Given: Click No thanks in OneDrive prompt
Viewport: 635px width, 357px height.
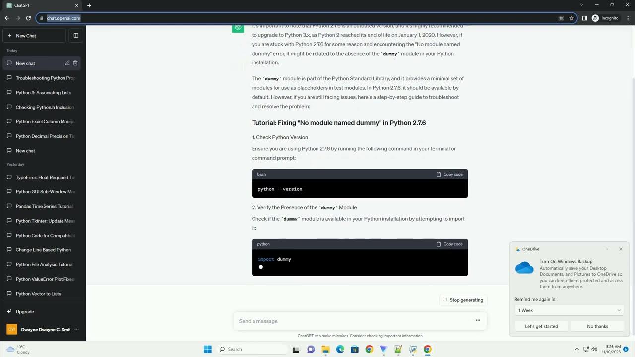Looking at the screenshot, I should pos(597,326).
